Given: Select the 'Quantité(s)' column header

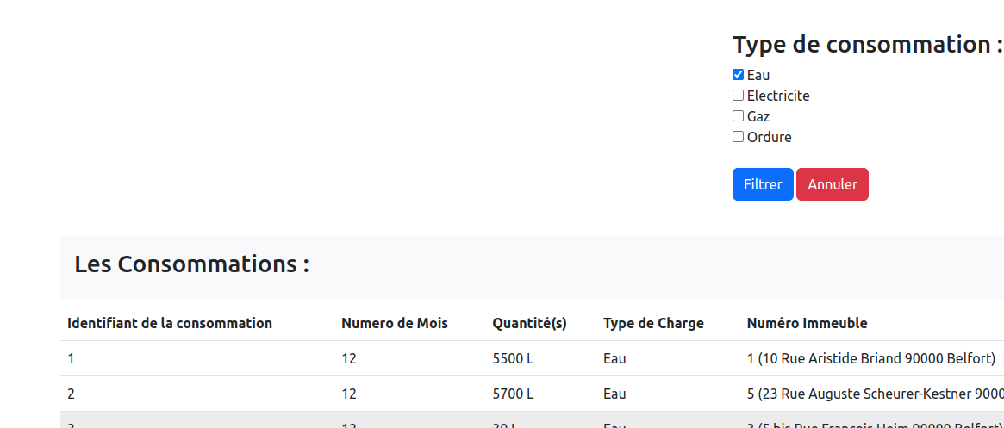Looking at the screenshot, I should tap(529, 323).
